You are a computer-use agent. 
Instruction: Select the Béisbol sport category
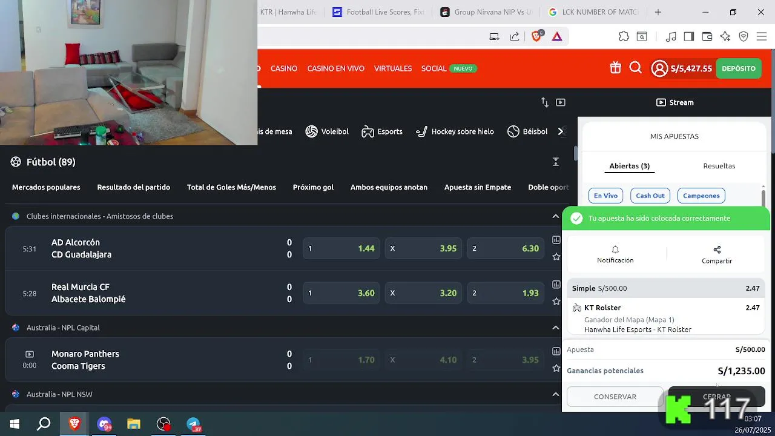527,131
